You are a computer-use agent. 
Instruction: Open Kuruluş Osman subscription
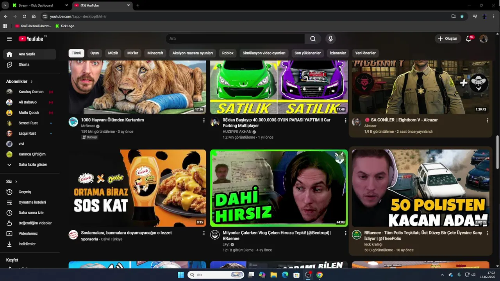[30, 92]
